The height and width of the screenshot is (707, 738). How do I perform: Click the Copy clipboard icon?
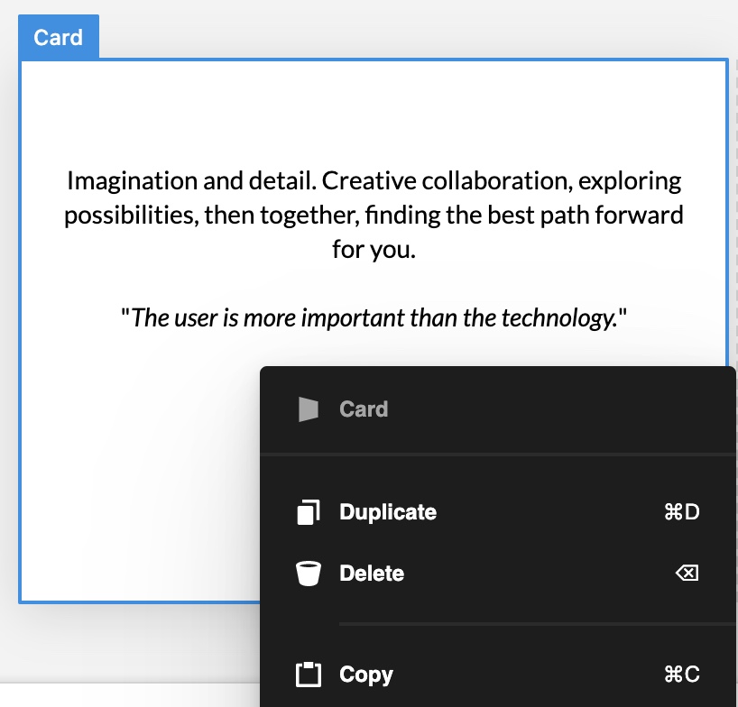309,675
